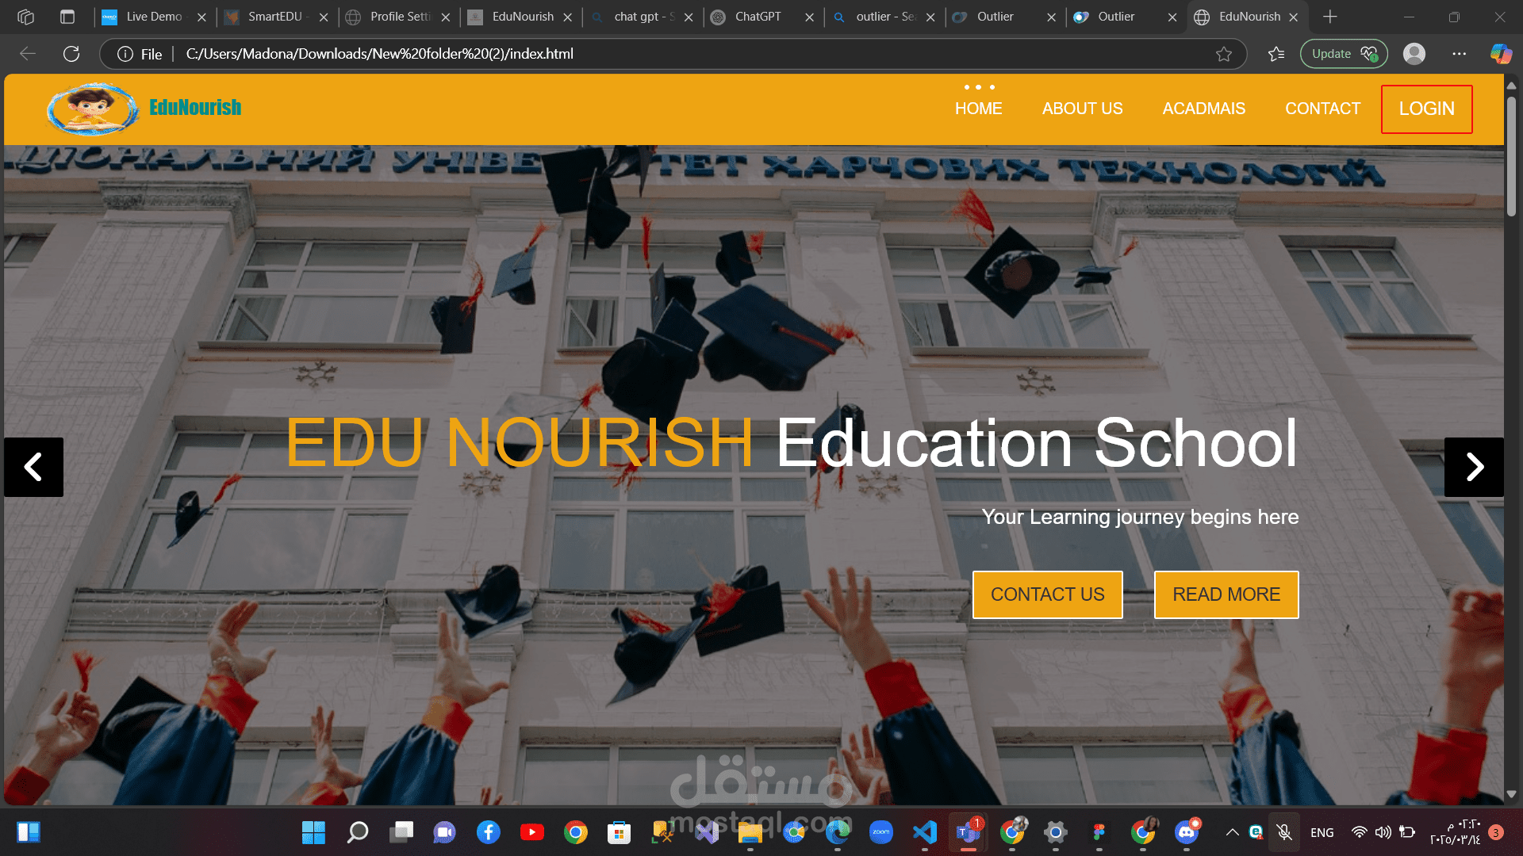Open Microsoft Teams from the taskbar
This screenshot has width=1523, height=856.
969,832
